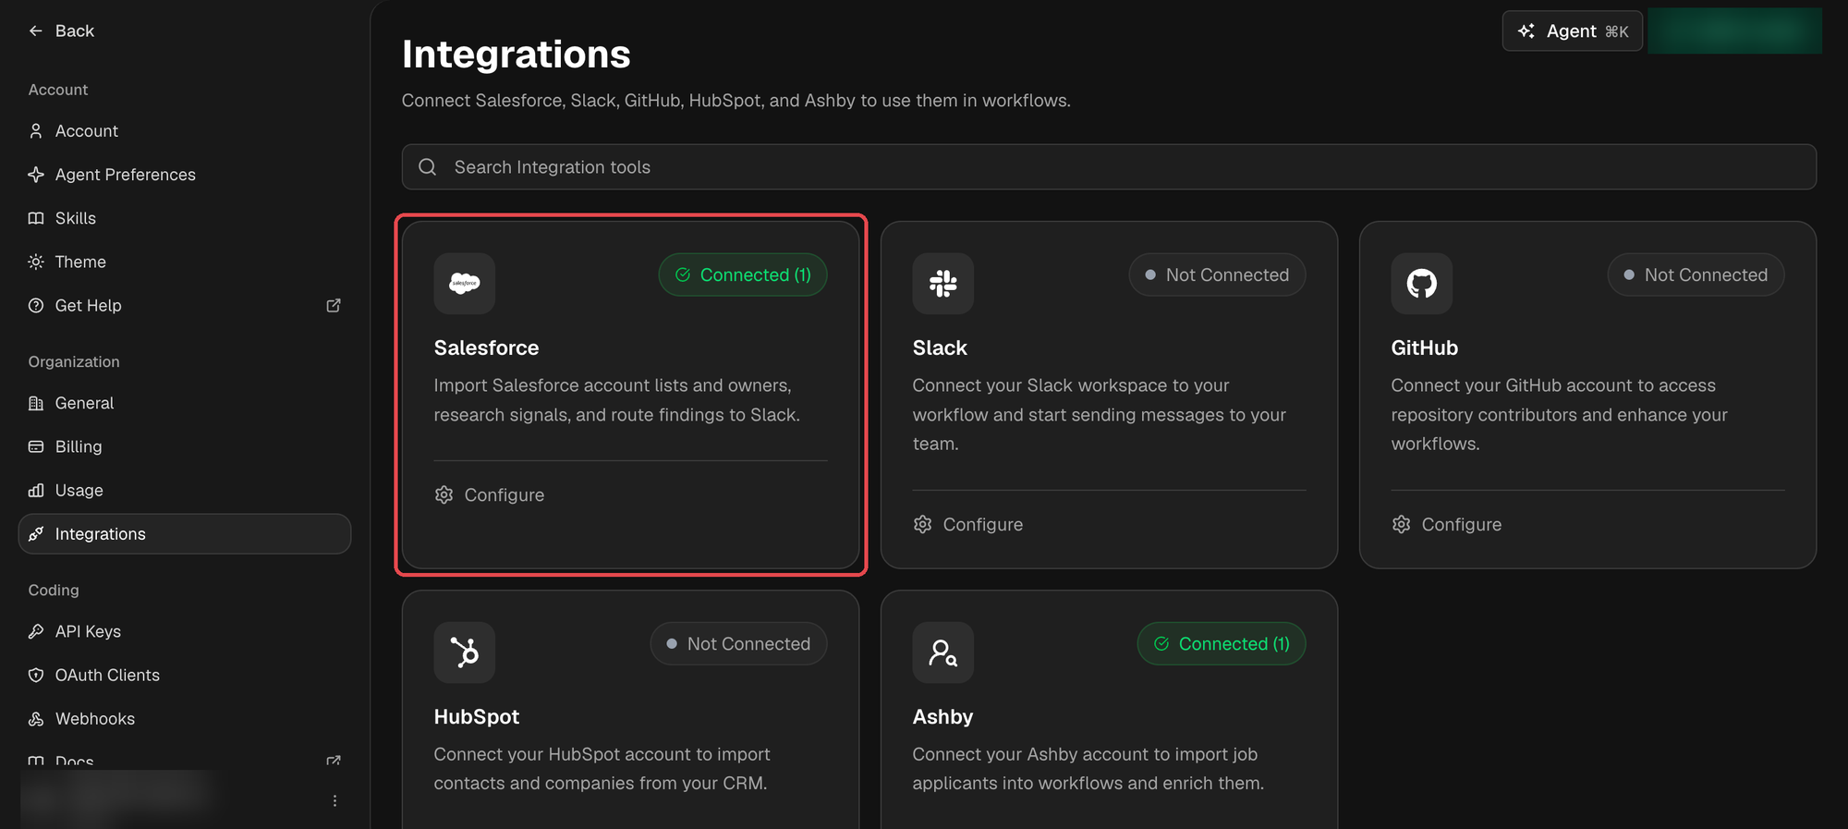Click the Ashby Connected (1) badge
The image size is (1848, 829).
(x=1222, y=644)
